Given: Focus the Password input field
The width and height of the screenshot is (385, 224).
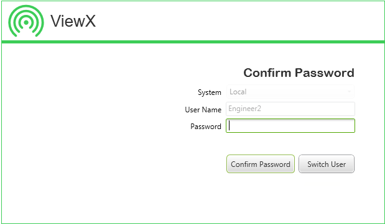Looking at the screenshot, I should pyautogui.click(x=290, y=126).
